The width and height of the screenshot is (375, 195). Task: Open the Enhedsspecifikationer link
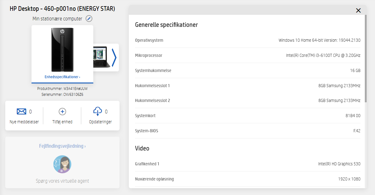pyautogui.click(x=62, y=77)
